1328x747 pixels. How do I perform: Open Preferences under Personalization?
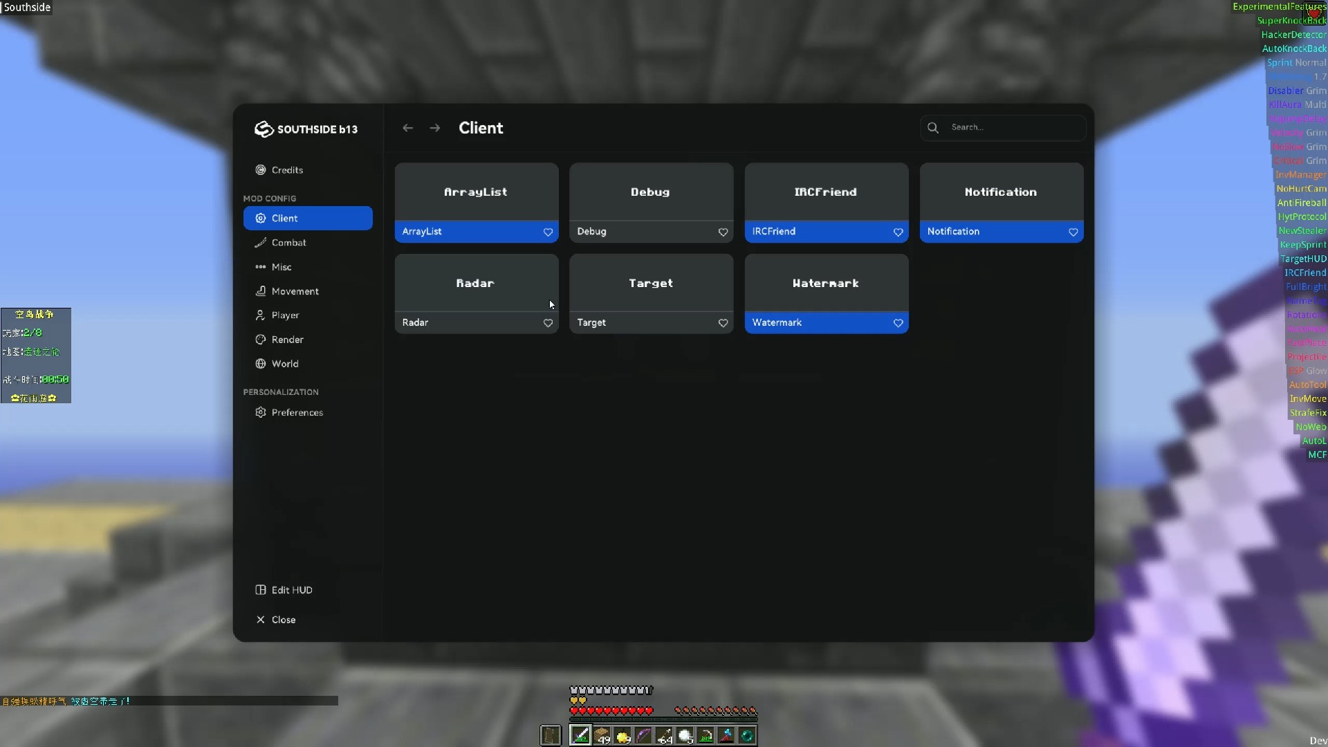pos(308,412)
